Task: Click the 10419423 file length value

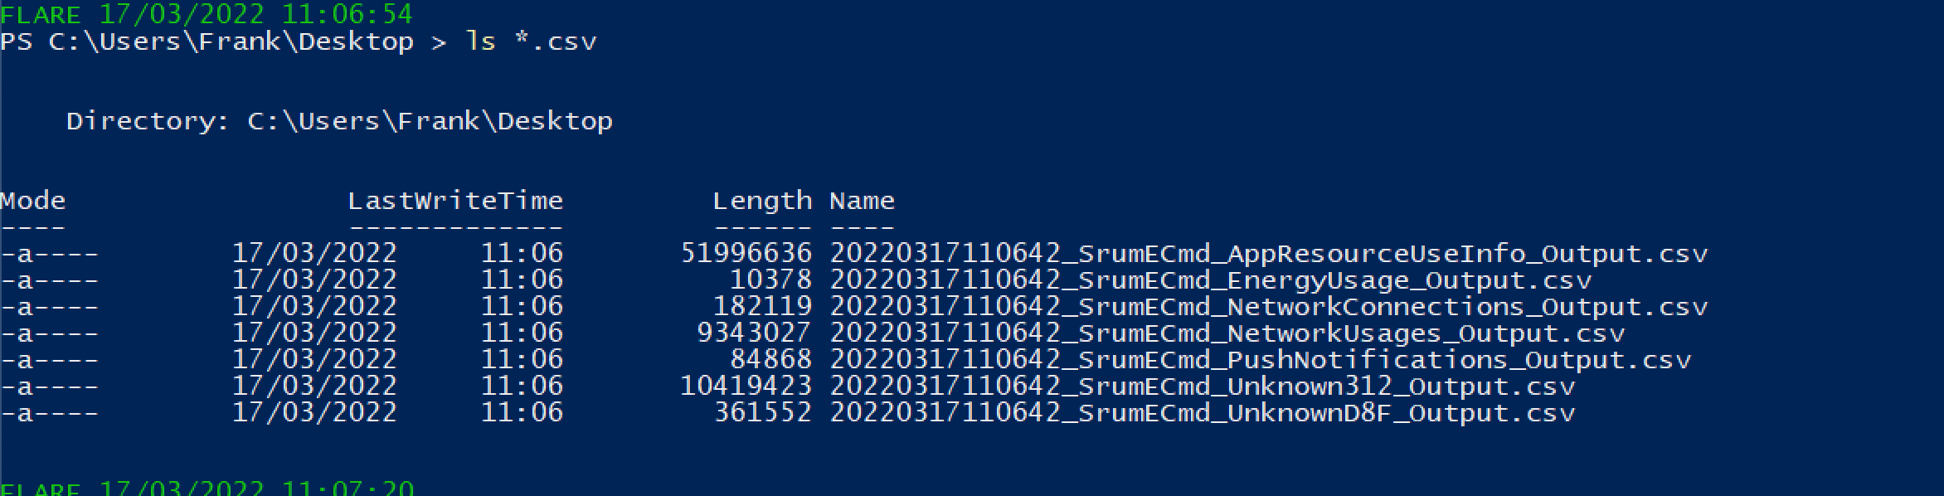Action: (x=746, y=386)
